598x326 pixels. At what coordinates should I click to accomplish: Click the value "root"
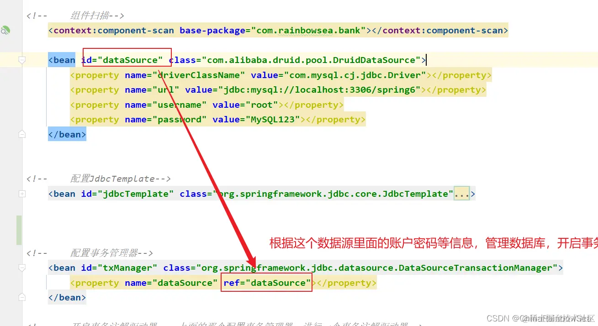click(x=262, y=105)
